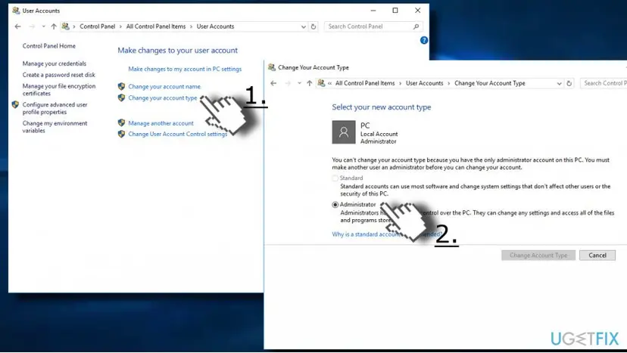Go back in Change Your Account Type window
The height and width of the screenshot is (353, 627).
273,83
